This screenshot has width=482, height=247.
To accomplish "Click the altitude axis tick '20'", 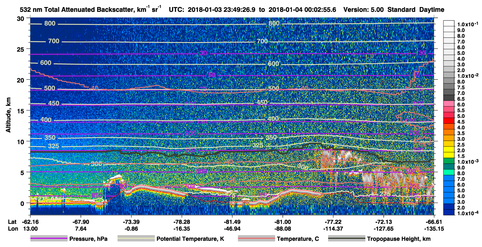I will point(21,80).
